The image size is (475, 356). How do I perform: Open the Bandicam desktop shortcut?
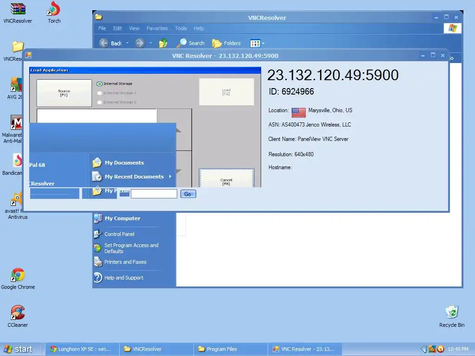[17, 160]
